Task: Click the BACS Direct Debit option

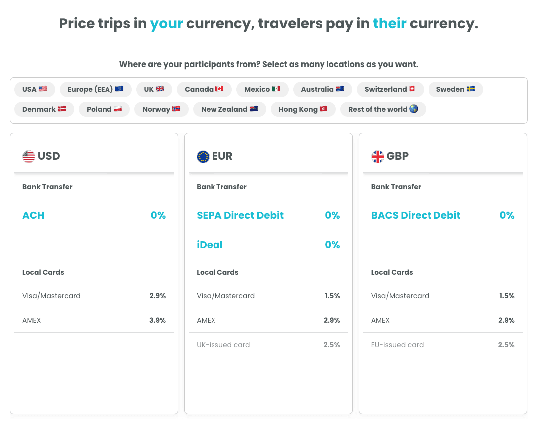Action: [416, 215]
